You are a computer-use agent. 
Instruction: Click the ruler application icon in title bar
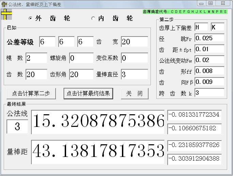coord(4,4)
